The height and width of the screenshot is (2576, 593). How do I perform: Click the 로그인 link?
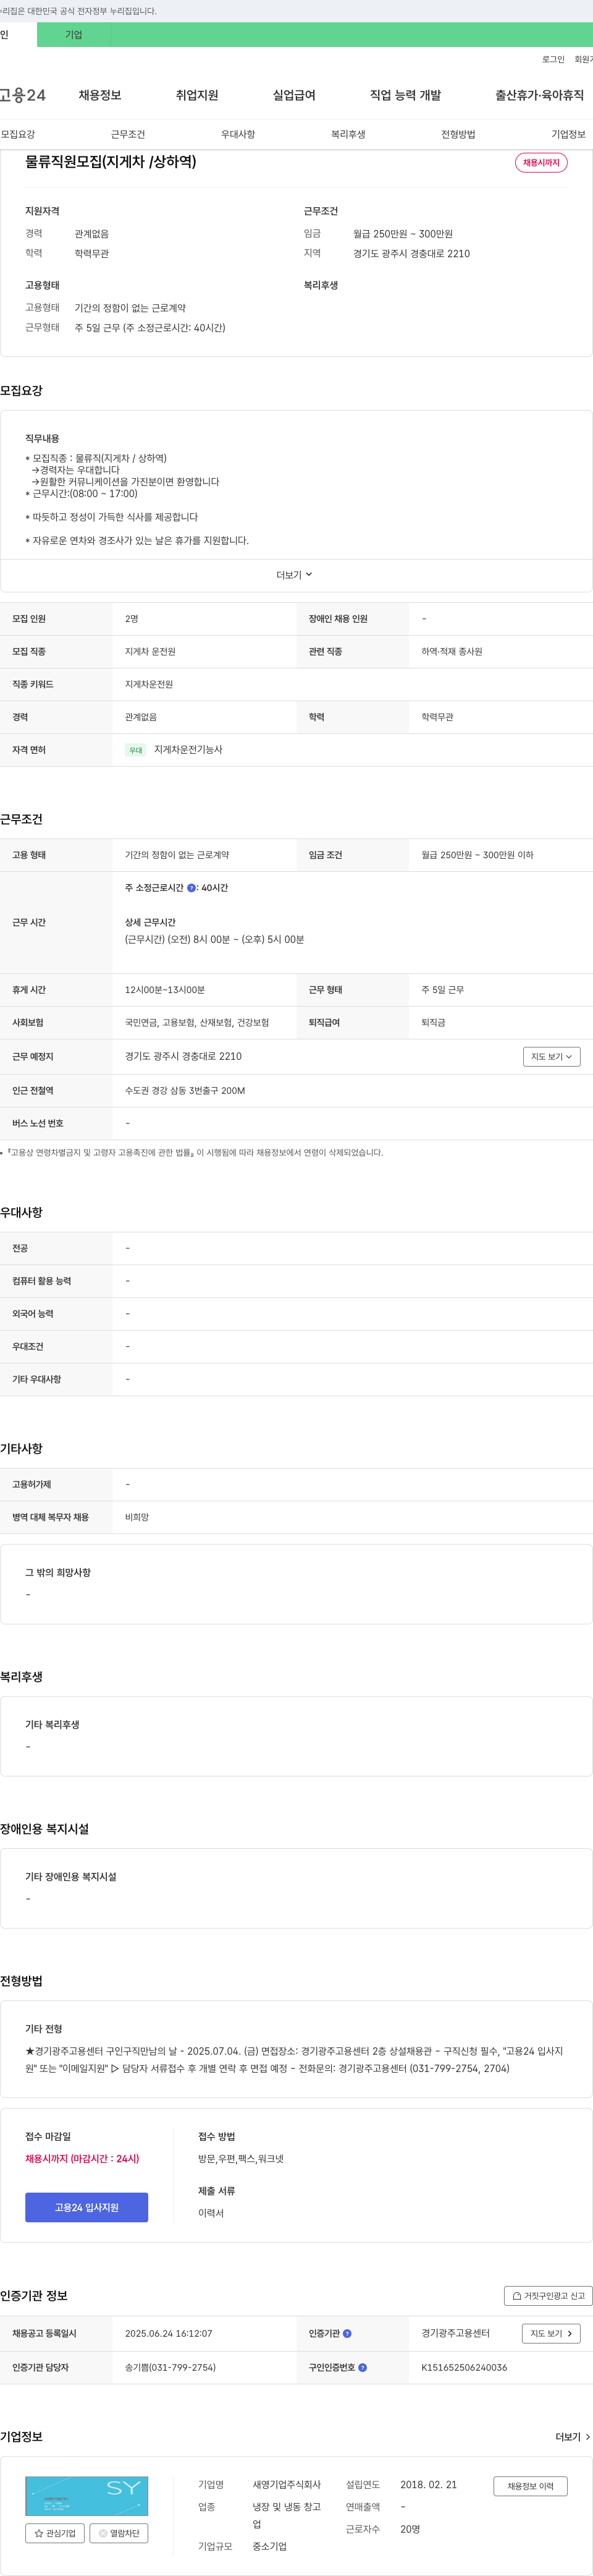(x=553, y=60)
